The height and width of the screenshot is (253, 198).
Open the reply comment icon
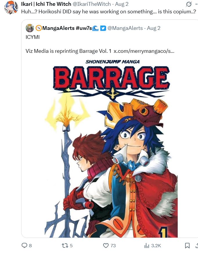click(24, 245)
